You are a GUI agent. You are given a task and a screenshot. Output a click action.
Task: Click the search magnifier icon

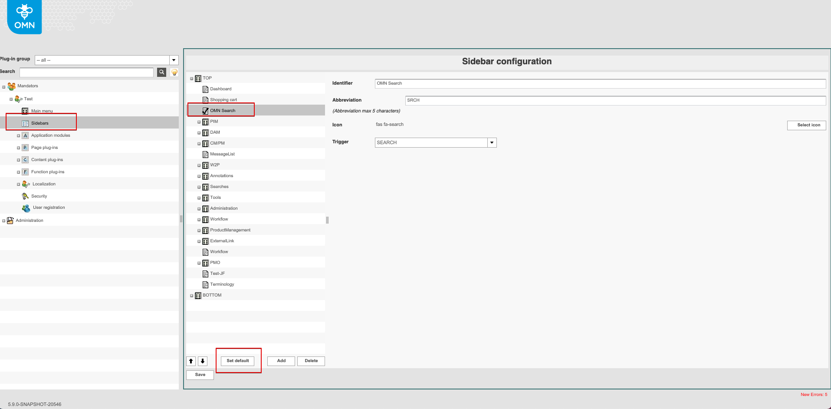pyautogui.click(x=161, y=72)
